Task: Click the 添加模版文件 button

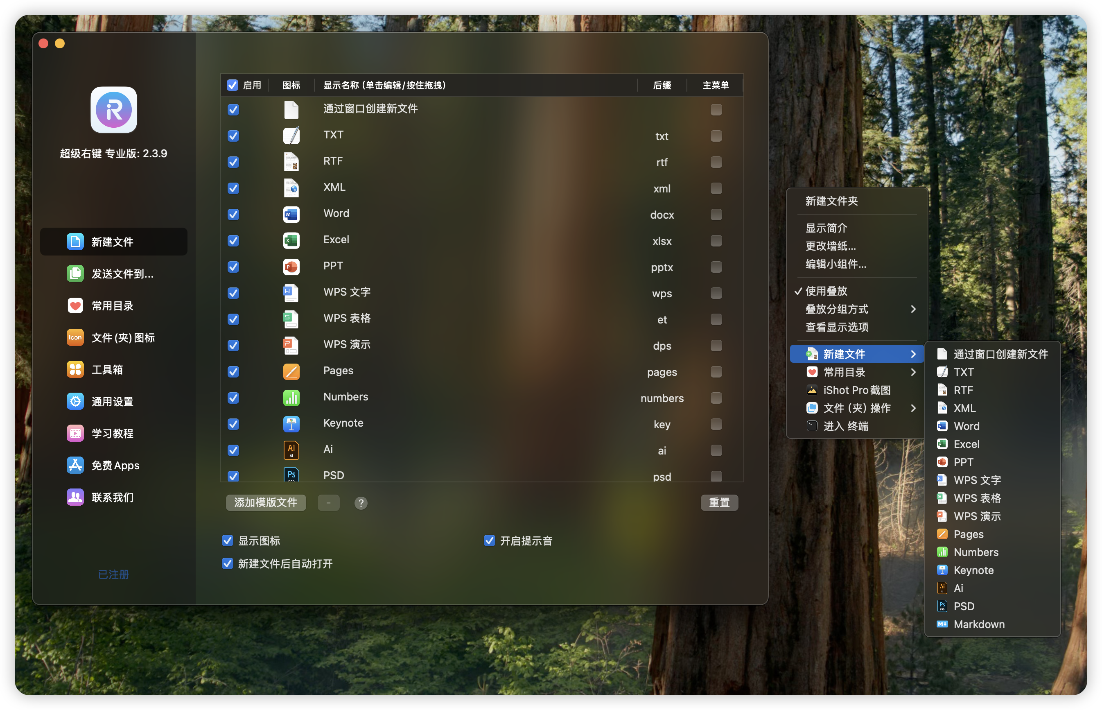Action: 266,502
